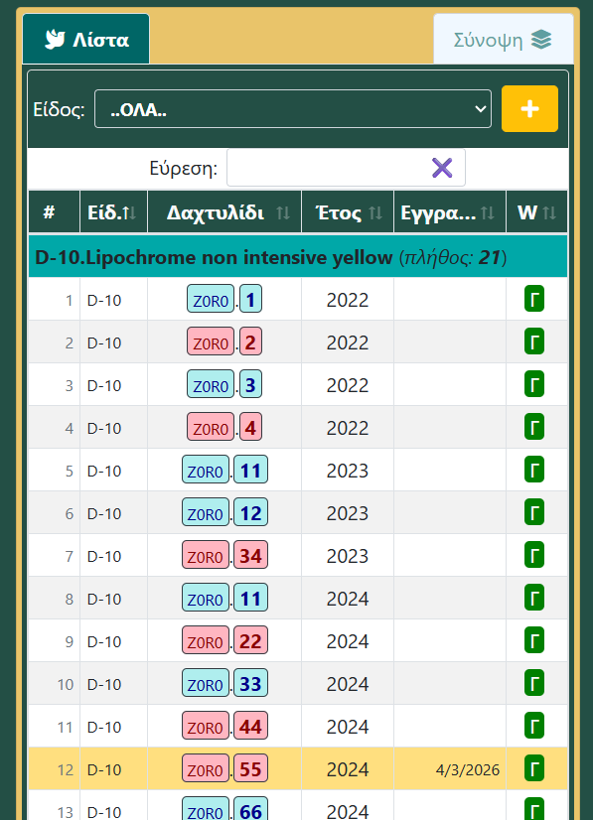Sort by the Εγγρα... column header
Viewport: 593px width, 820px height.
pyautogui.click(x=450, y=212)
